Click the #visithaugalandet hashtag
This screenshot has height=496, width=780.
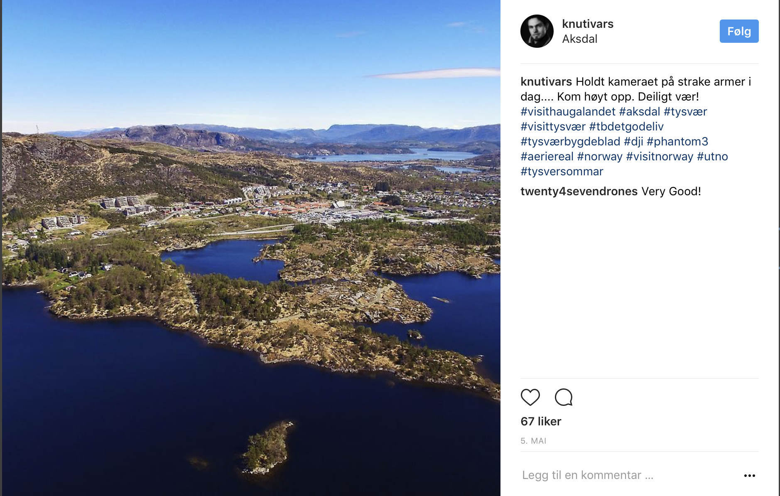568,112
